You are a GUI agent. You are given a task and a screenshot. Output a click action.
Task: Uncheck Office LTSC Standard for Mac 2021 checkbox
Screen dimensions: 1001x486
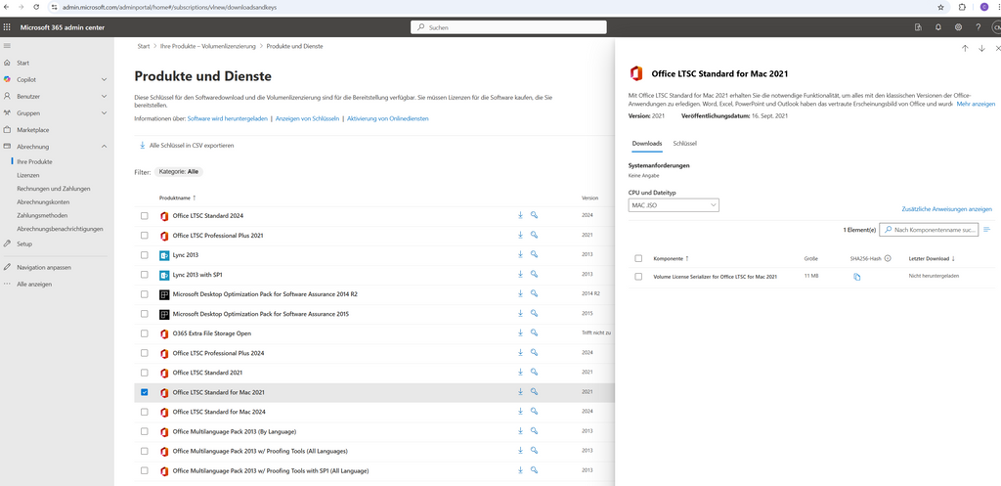[145, 392]
